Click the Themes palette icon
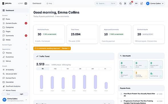The width and height of the screenshot is (168, 104). click(x=3, y=53)
